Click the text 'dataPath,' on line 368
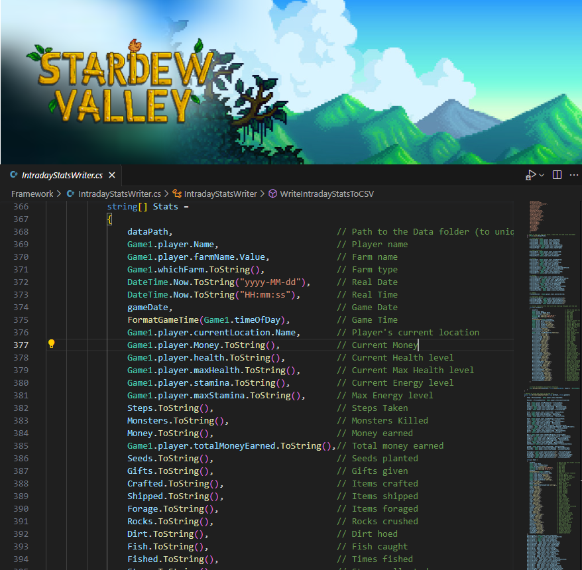Image resolution: width=582 pixels, height=570 pixels. coord(150,232)
